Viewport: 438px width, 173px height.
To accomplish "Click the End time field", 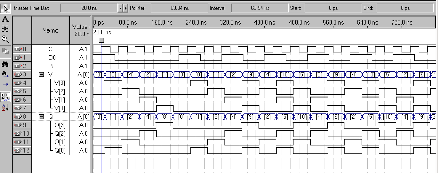I will coord(406,8).
